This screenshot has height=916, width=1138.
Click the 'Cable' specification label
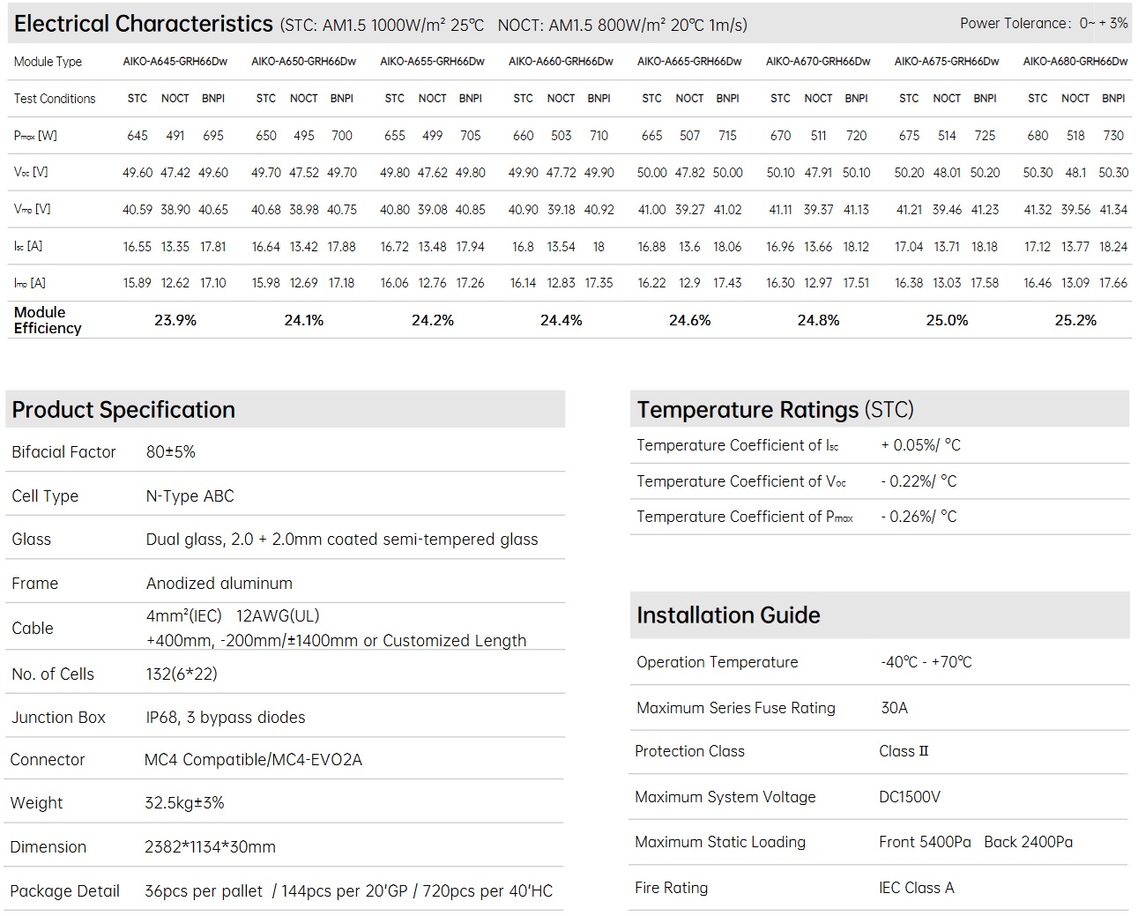pos(33,629)
